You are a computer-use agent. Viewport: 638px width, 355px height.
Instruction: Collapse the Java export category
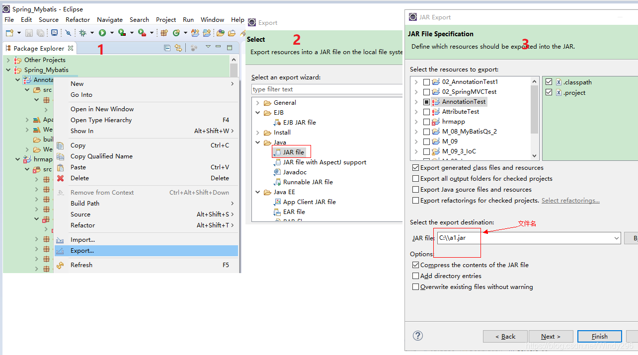258,142
